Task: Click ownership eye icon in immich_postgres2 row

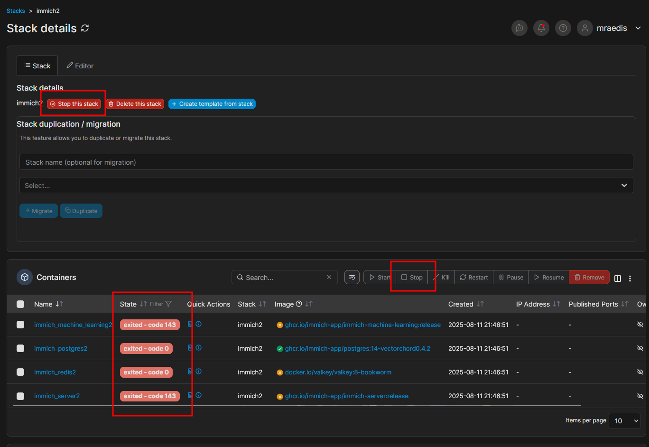Action: (x=640, y=348)
